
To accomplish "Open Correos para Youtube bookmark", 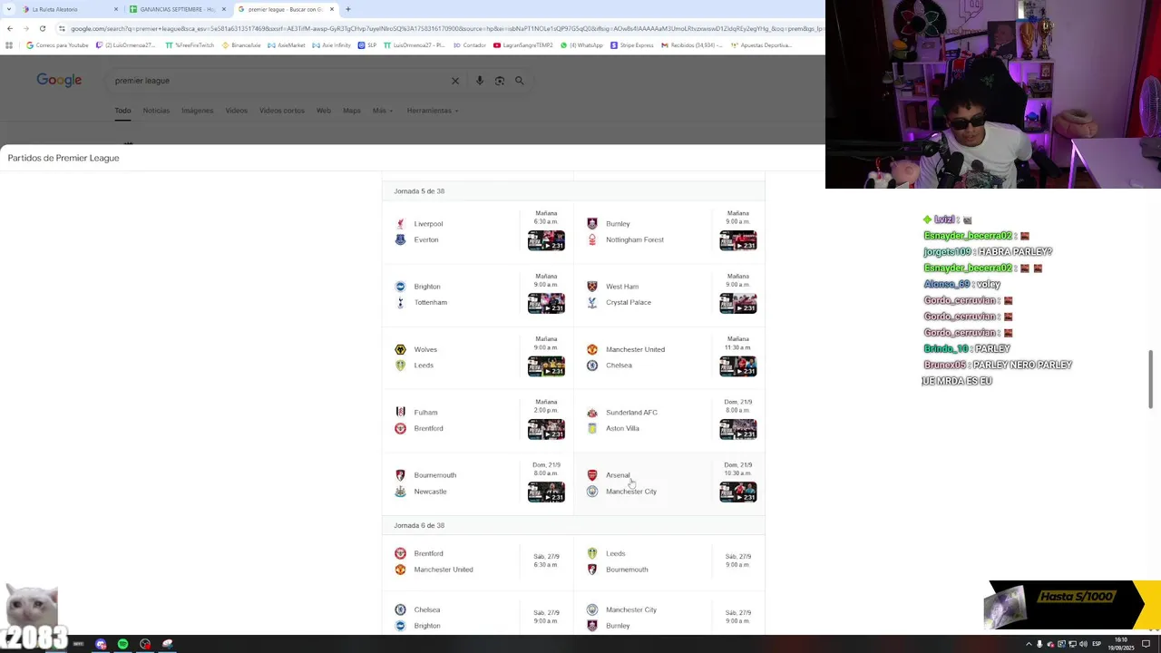I will click(x=57, y=45).
